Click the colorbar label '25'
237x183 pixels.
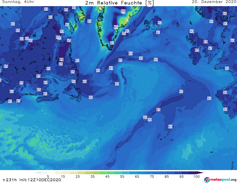click(78, 177)
